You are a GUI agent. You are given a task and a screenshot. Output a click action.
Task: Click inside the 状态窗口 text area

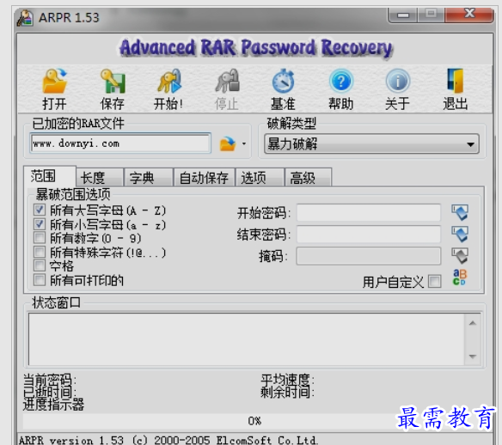coord(247,339)
